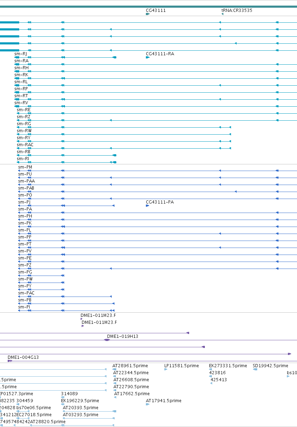Viewport: 297px width, 427px height.
Task: Click the sm-PH protein label
Action: [25, 216]
